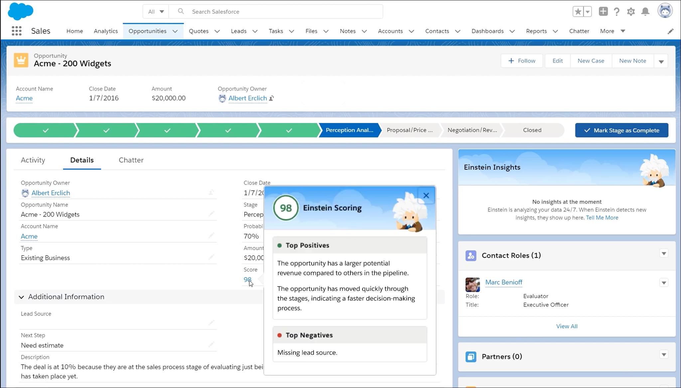This screenshot has height=388, width=681.
Task: Edit Account Name pencil icon in Details
Action: tap(211, 236)
